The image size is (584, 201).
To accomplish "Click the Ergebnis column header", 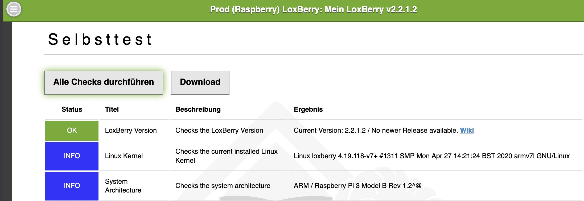I will [x=308, y=109].
